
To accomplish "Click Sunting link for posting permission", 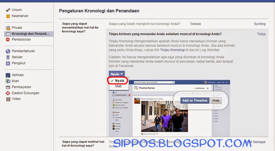I will (x=260, y=24).
